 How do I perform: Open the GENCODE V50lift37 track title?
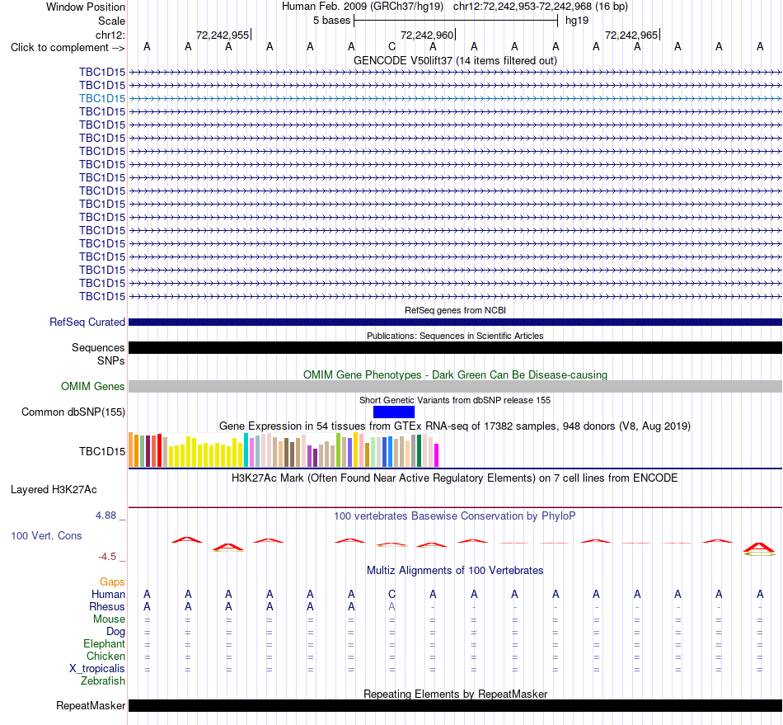pyautogui.click(x=455, y=60)
